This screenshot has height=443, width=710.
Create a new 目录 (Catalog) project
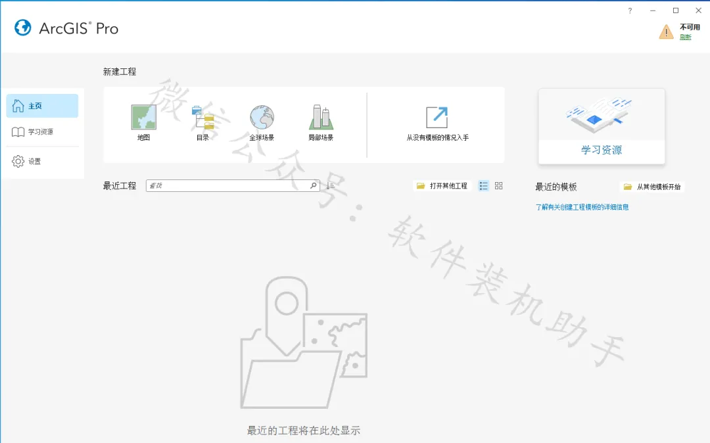[202, 123]
